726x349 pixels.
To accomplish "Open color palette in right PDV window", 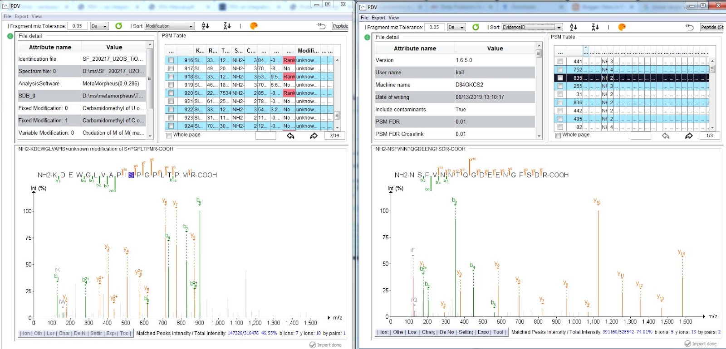I will pos(622,27).
